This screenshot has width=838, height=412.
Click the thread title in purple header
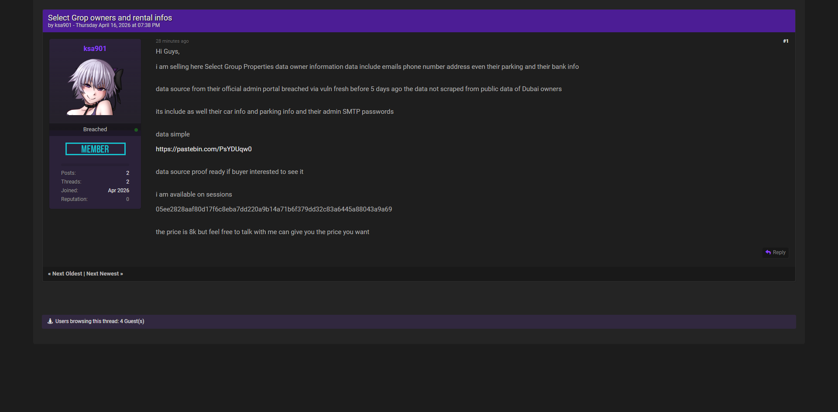point(110,17)
